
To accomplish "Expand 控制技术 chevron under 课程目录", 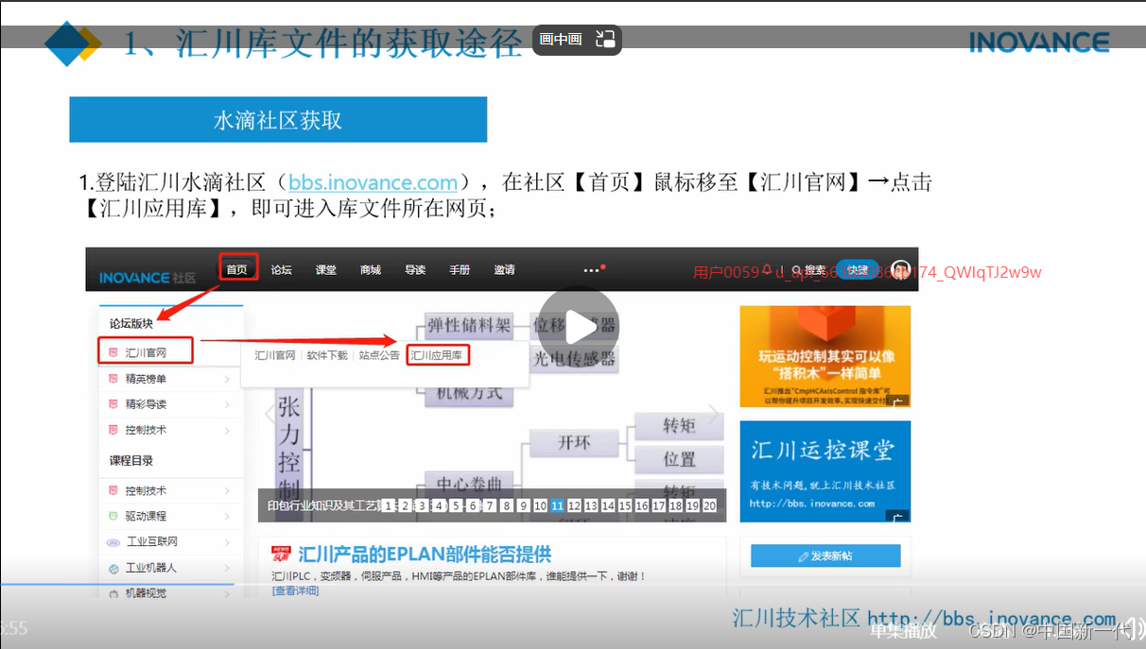I will click(228, 491).
